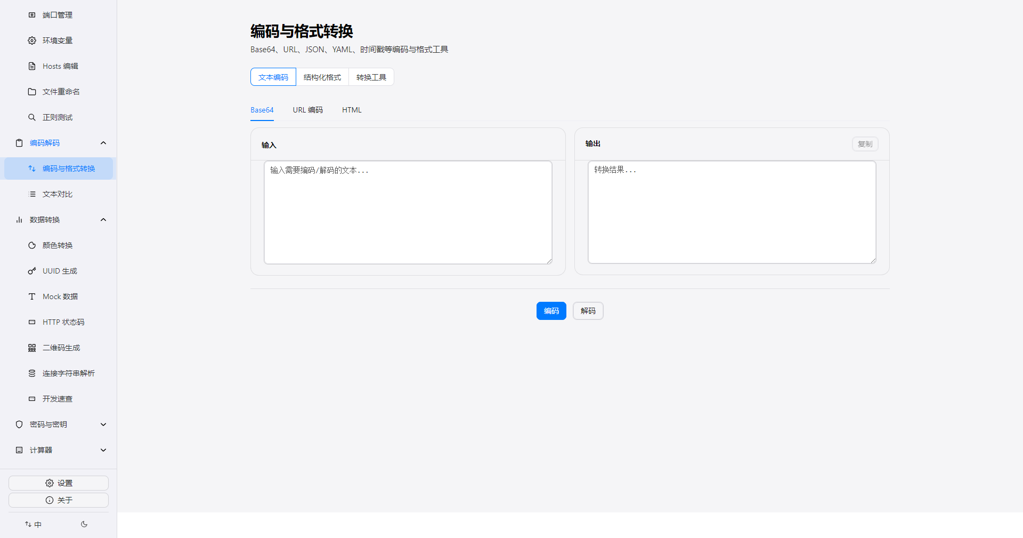Click the Hosts 编辑 document icon
1023x538 pixels.
(32, 66)
